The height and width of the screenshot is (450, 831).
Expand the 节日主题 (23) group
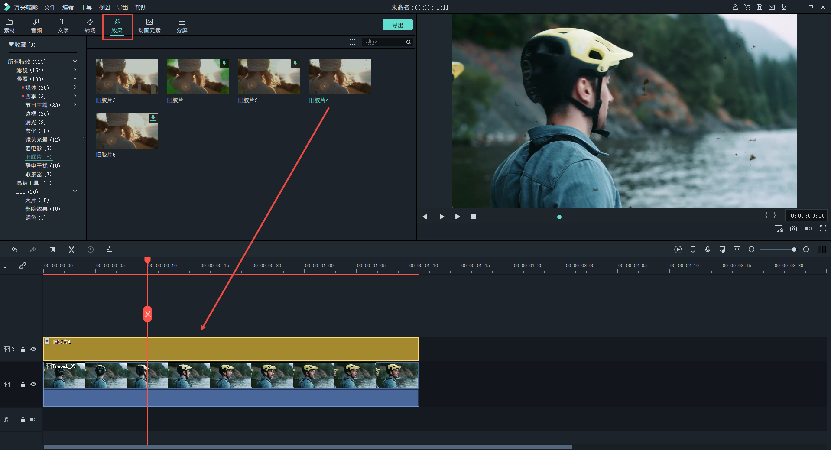(x=75, y=105)
